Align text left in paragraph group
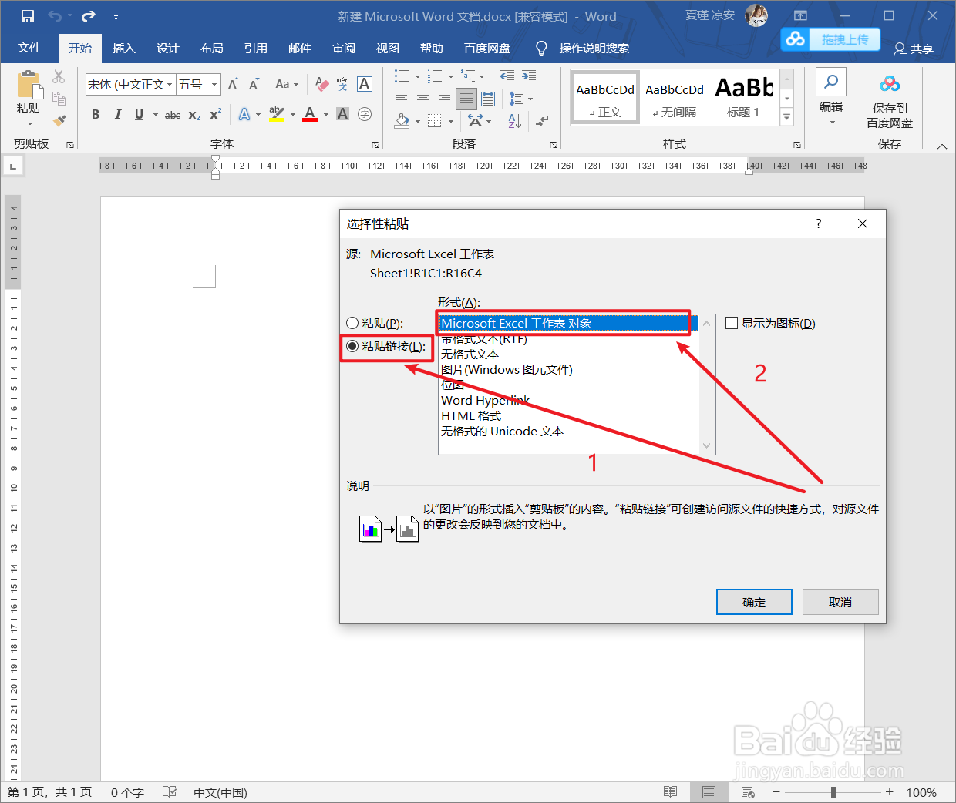 coord(401,99)
